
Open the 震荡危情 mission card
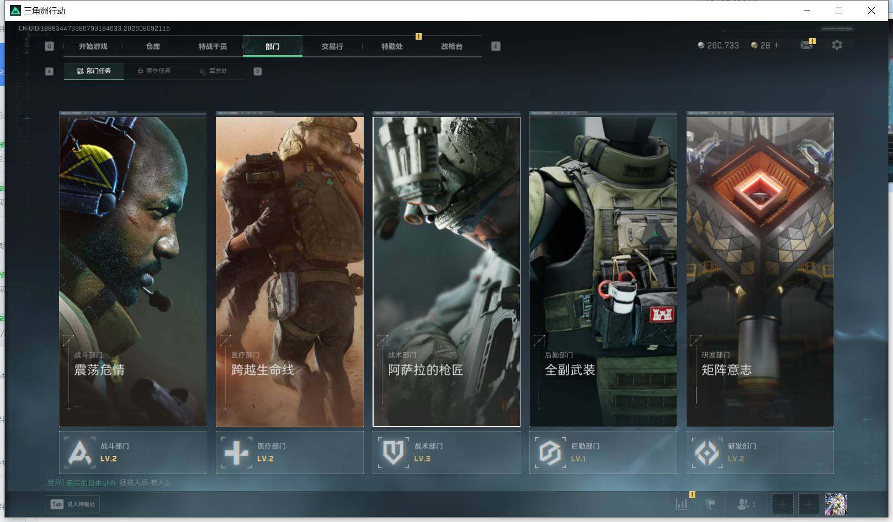coord(132,271)
